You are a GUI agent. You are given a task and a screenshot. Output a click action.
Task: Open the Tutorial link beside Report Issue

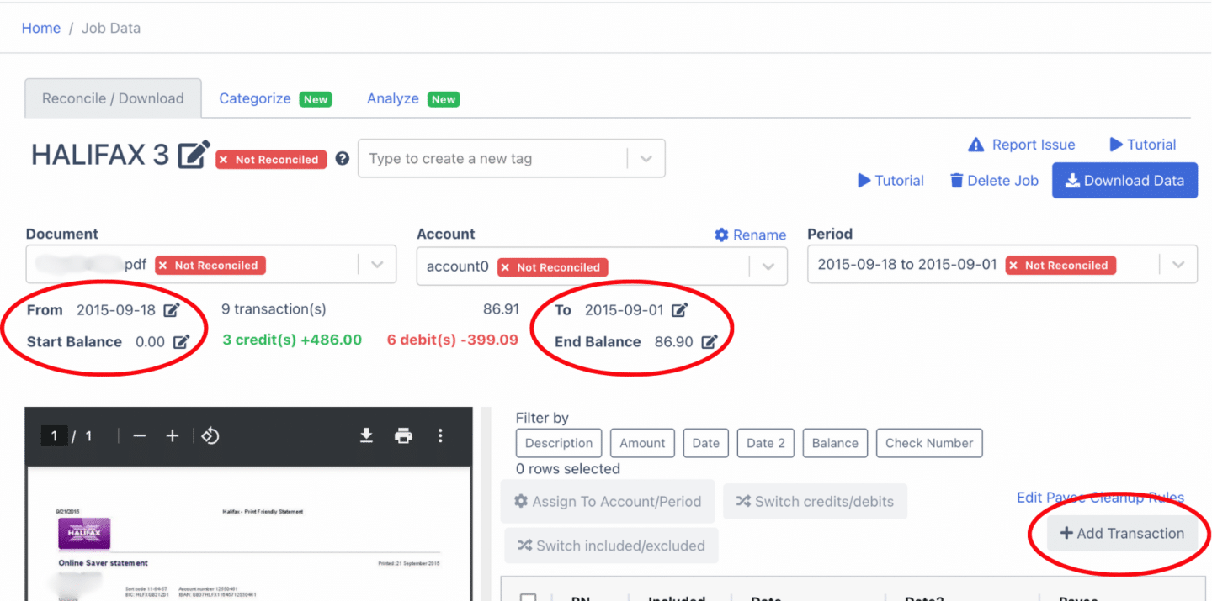[x=1142, y=145]
